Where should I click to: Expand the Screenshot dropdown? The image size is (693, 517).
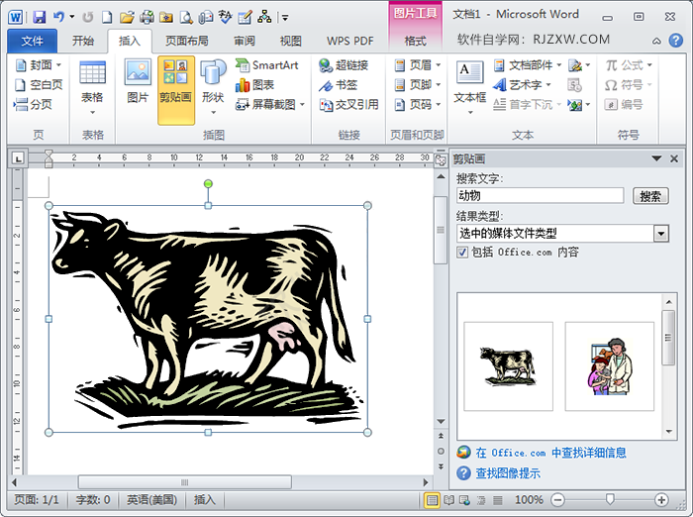coord(302,105)
